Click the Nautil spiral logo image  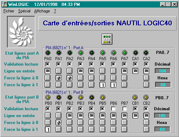click(21, 32)
